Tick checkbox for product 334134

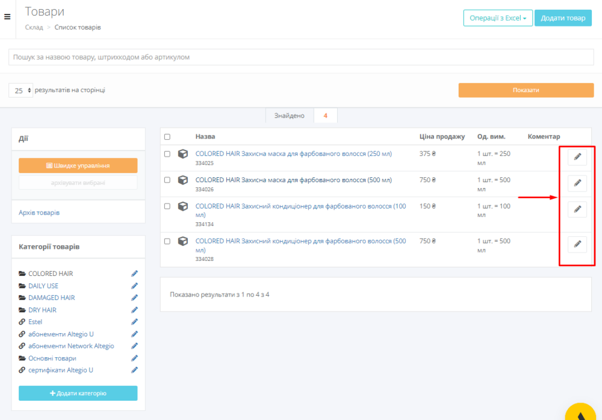[x=167, y=206]
